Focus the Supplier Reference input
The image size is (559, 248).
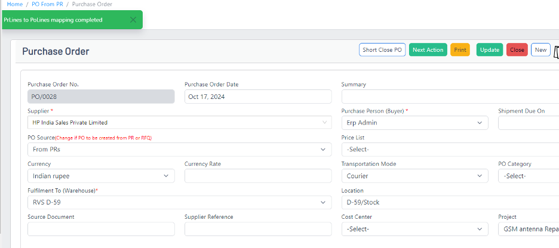257,229
